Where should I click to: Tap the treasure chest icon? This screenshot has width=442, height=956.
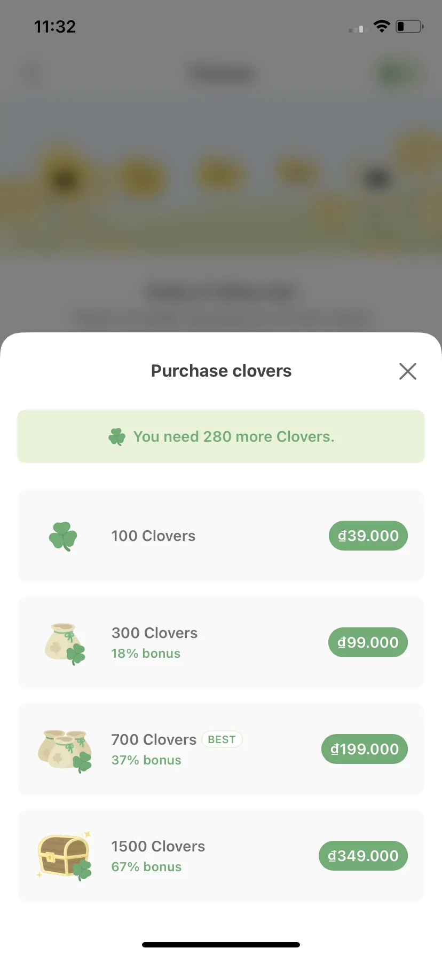tap(65, 856)
